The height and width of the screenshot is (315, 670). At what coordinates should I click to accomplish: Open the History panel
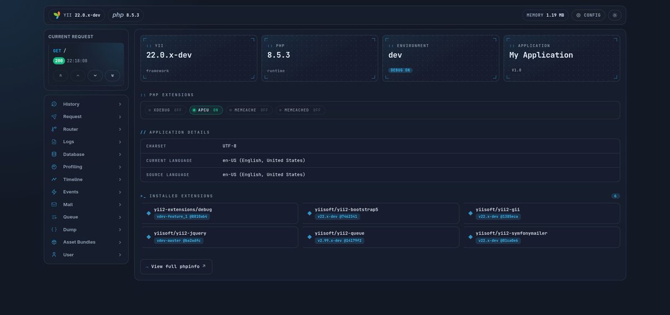(86, 104)
